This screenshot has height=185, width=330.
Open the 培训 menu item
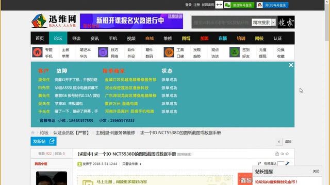pyautogui.click(x=241, y=38)
